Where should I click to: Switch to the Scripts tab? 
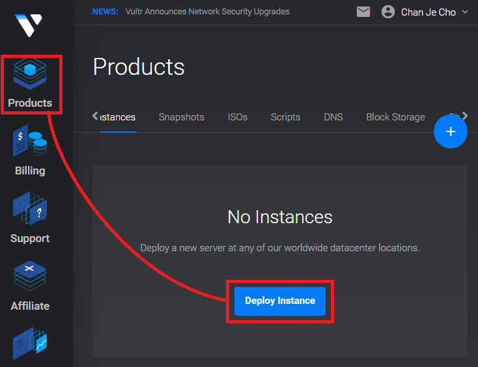coord(285,117)
